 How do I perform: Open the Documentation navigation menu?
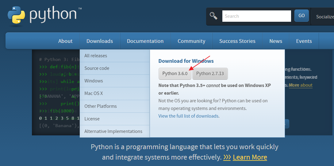coord(145,41)
